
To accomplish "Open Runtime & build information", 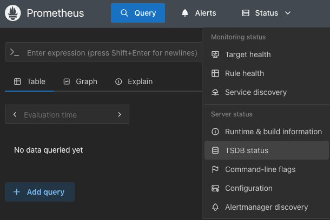I will (x=267, y=132).
